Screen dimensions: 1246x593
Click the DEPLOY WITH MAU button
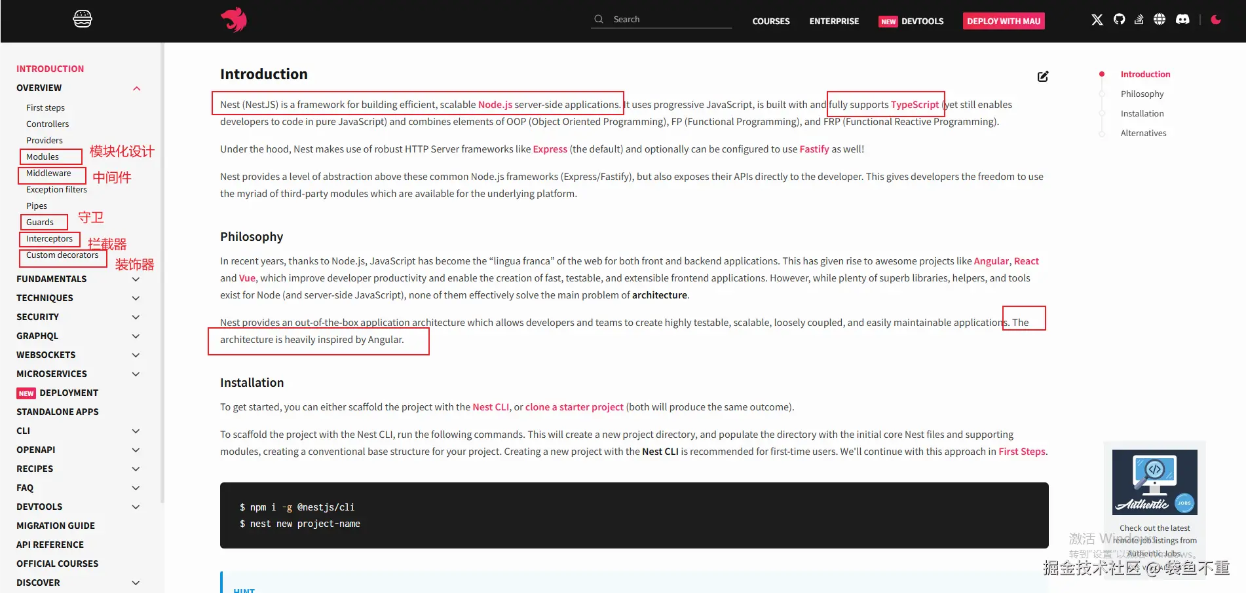pos(1004,21)
